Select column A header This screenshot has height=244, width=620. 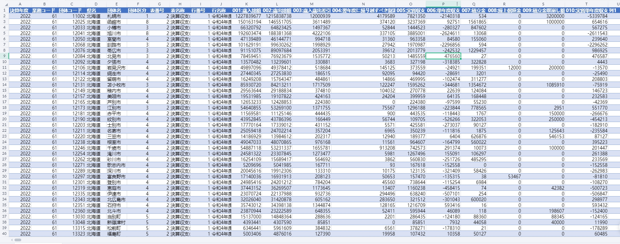click(20, 4)
